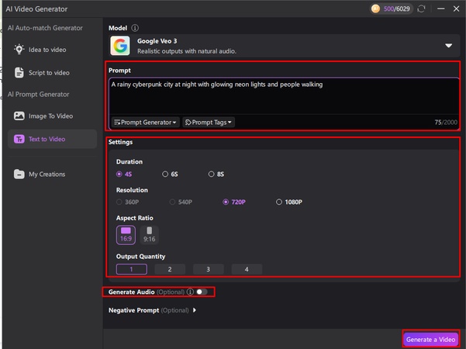466x349 pixels.
Task: Refresh the credits balance
Action: [x=421, y=9]
